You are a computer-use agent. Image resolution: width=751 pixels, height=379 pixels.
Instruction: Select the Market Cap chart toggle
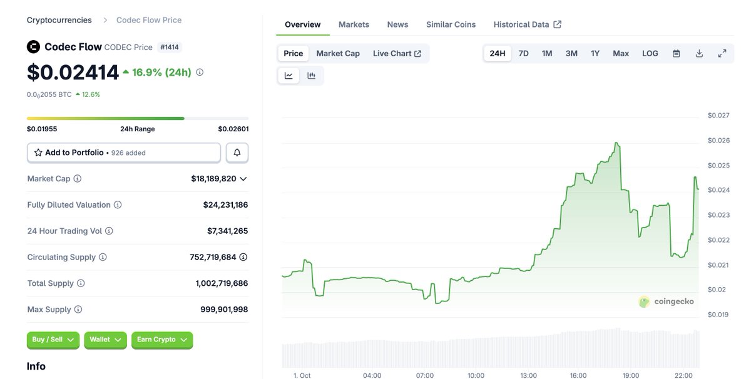click(x=338, y=54)
